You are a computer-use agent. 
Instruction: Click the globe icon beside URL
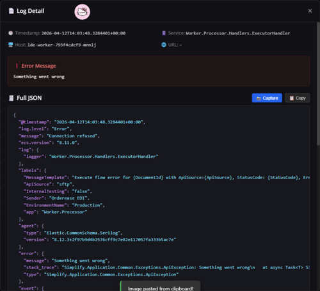(x=164, y=45)
